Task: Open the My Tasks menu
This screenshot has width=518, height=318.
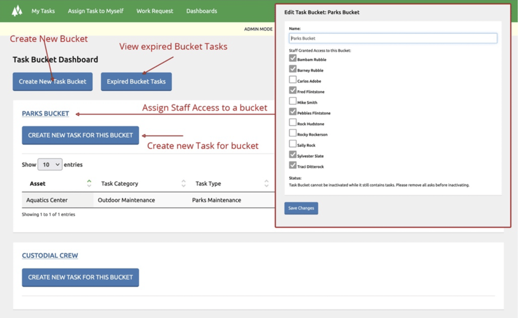Action: pos(43,11)
